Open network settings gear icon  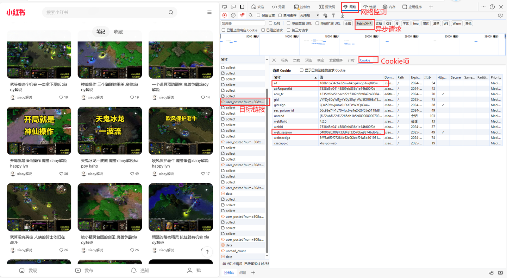pos(500,15)
